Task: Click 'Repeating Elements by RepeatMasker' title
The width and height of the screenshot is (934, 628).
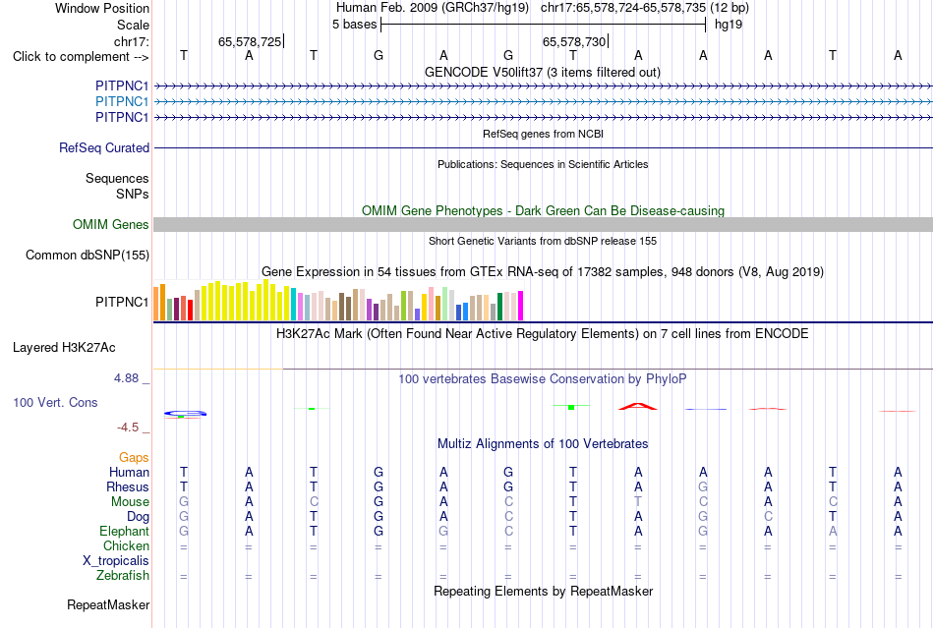Action: pyautogui.click(x=543, y=591)
